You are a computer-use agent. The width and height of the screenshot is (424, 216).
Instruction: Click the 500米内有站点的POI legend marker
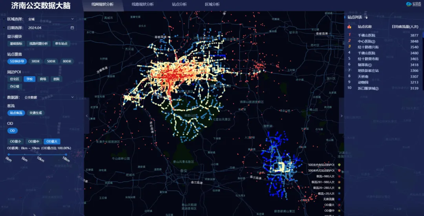point(339,165)
